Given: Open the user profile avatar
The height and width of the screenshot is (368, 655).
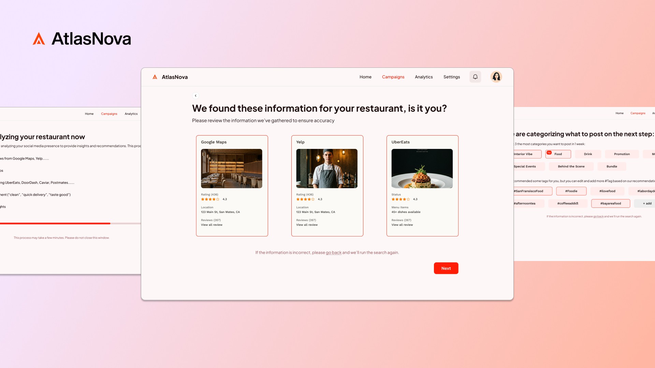Looking at the screenshot, I should [496, 77].
